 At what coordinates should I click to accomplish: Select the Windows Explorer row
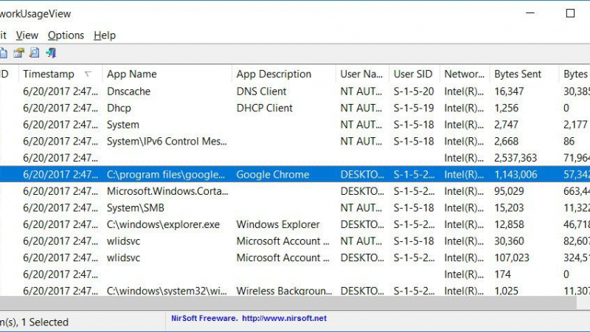tap(277, 224)
